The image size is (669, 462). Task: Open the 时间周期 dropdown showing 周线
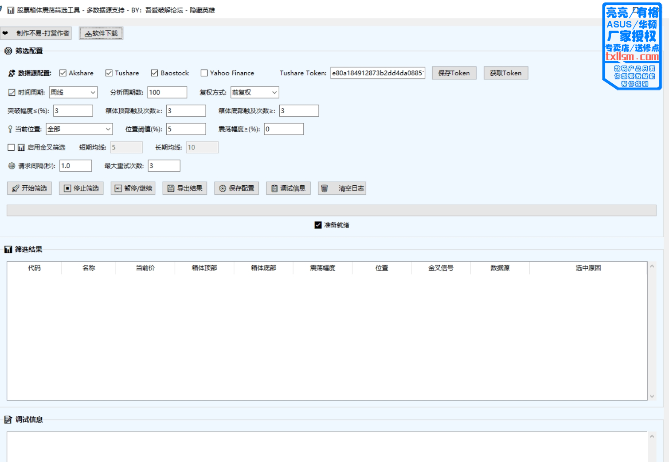73,93
